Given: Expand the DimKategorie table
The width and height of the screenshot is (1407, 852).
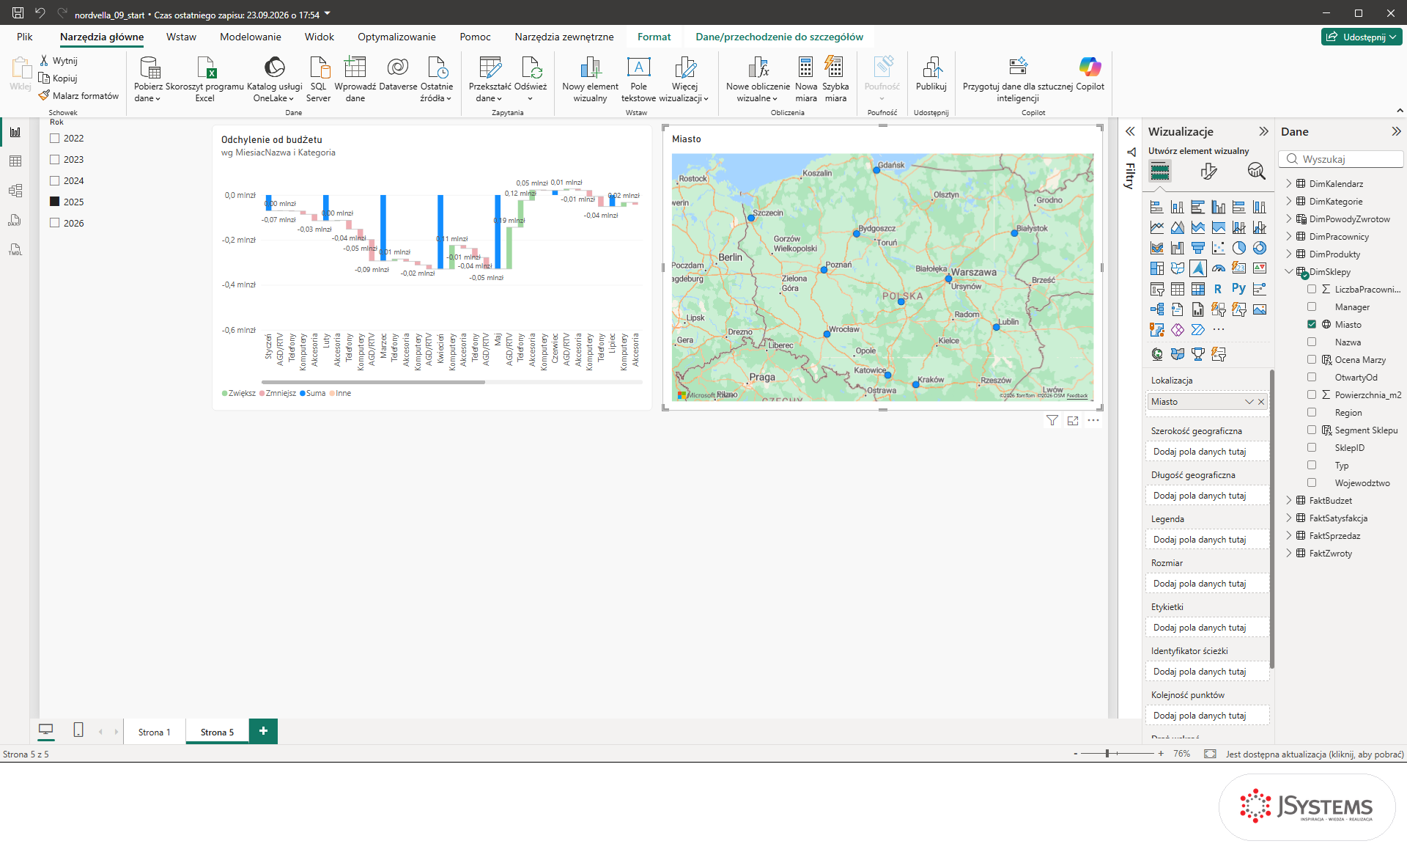Looking at the screenshot, I should click(x=1289, y=201).
